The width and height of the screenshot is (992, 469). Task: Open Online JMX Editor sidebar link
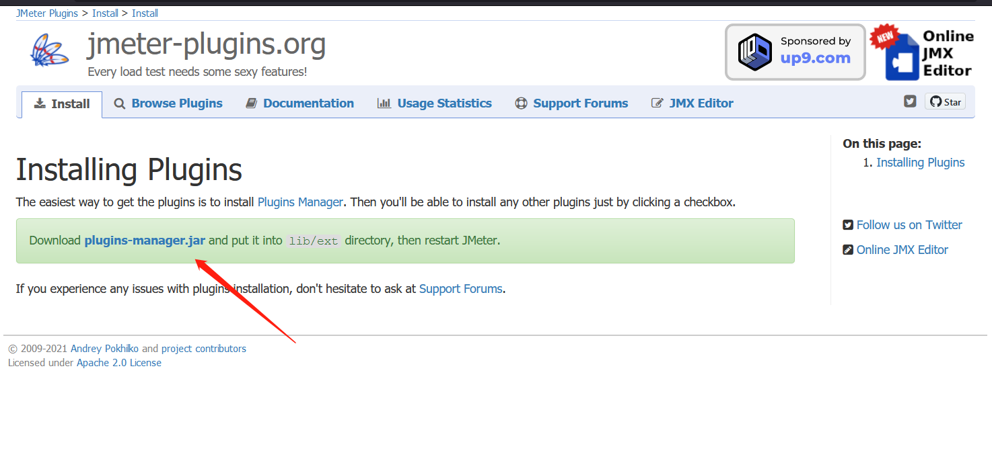coord(902,250)
